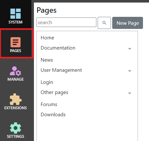
Task: Select the Documentation page entry
Action: pos(58,48)
